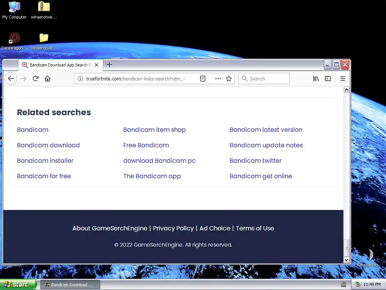Open About GameSerchEngine footer link
Screen dimensions: 386x290
[x=110, y=228]
